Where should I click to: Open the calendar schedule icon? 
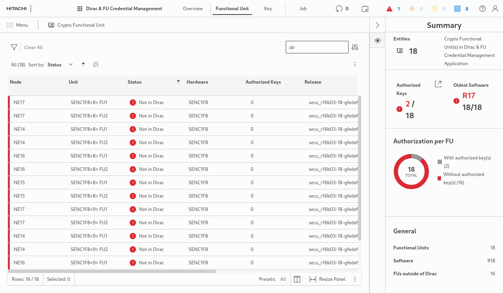click(x=365, y=9)
